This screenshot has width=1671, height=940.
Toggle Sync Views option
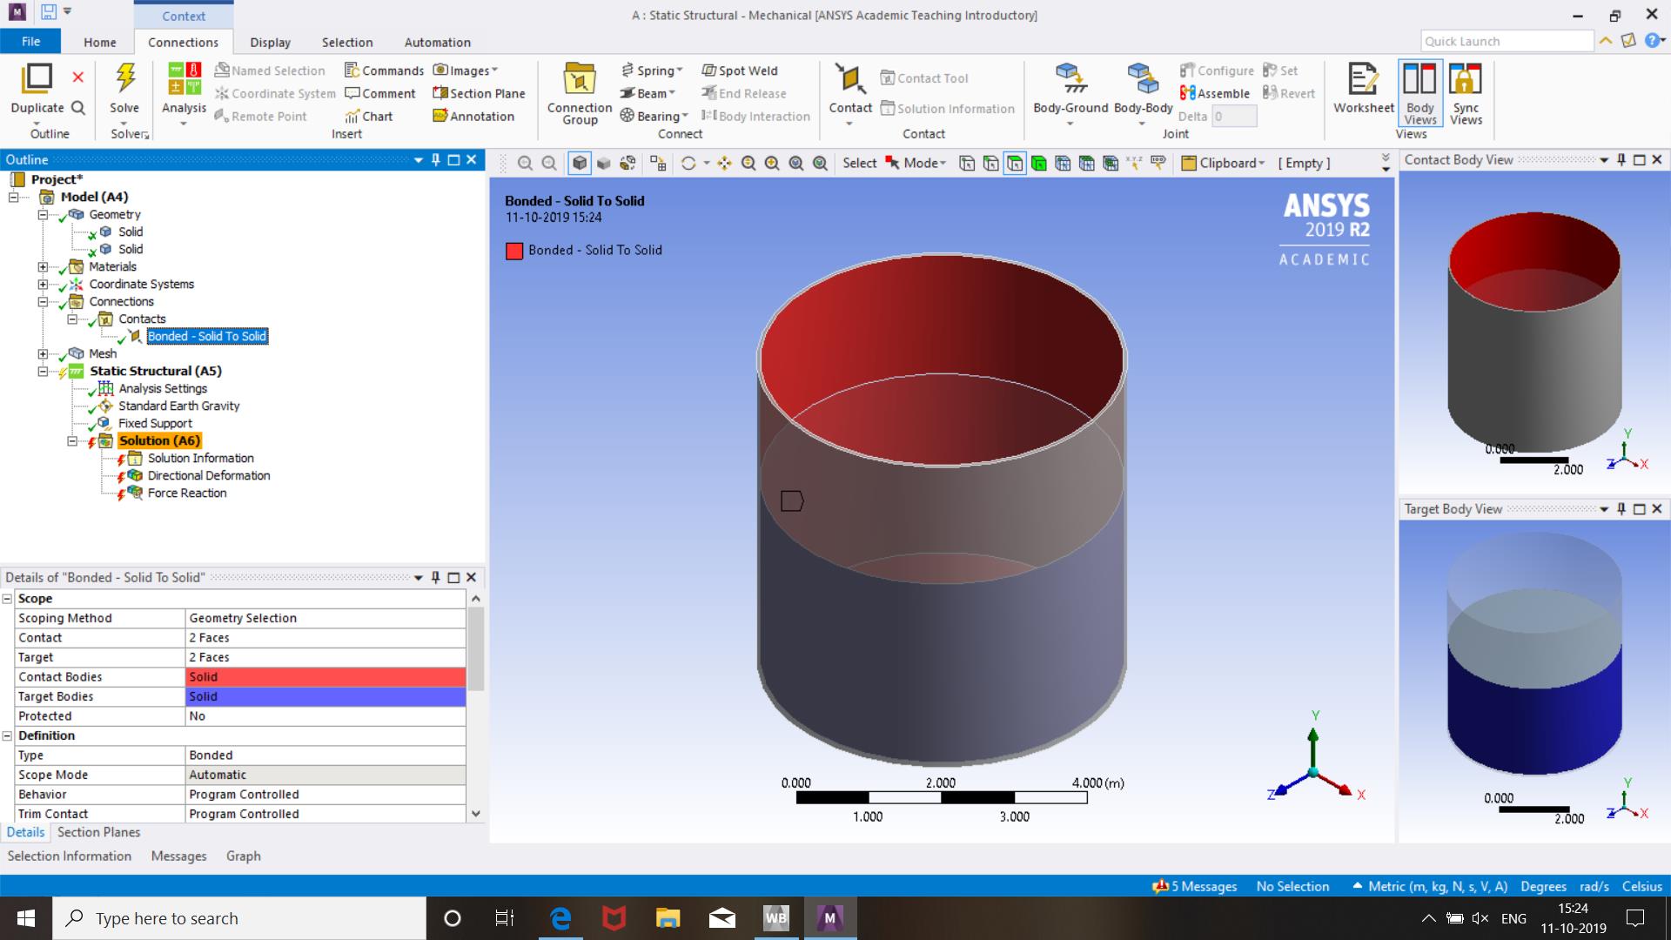point(1466,92)
